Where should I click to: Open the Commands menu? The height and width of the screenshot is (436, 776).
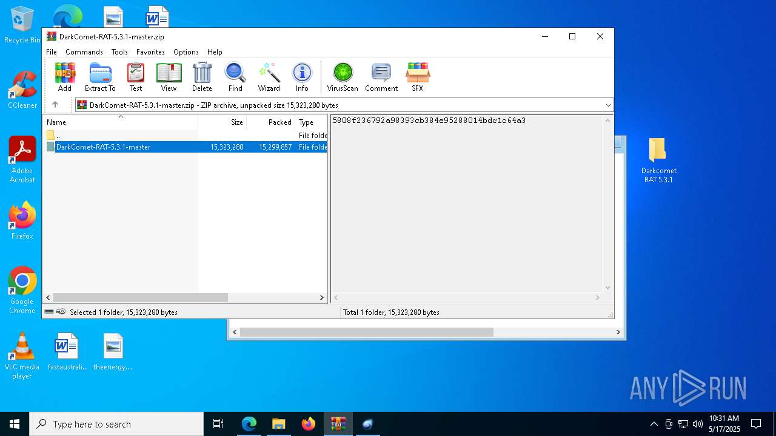pos(84,52)
